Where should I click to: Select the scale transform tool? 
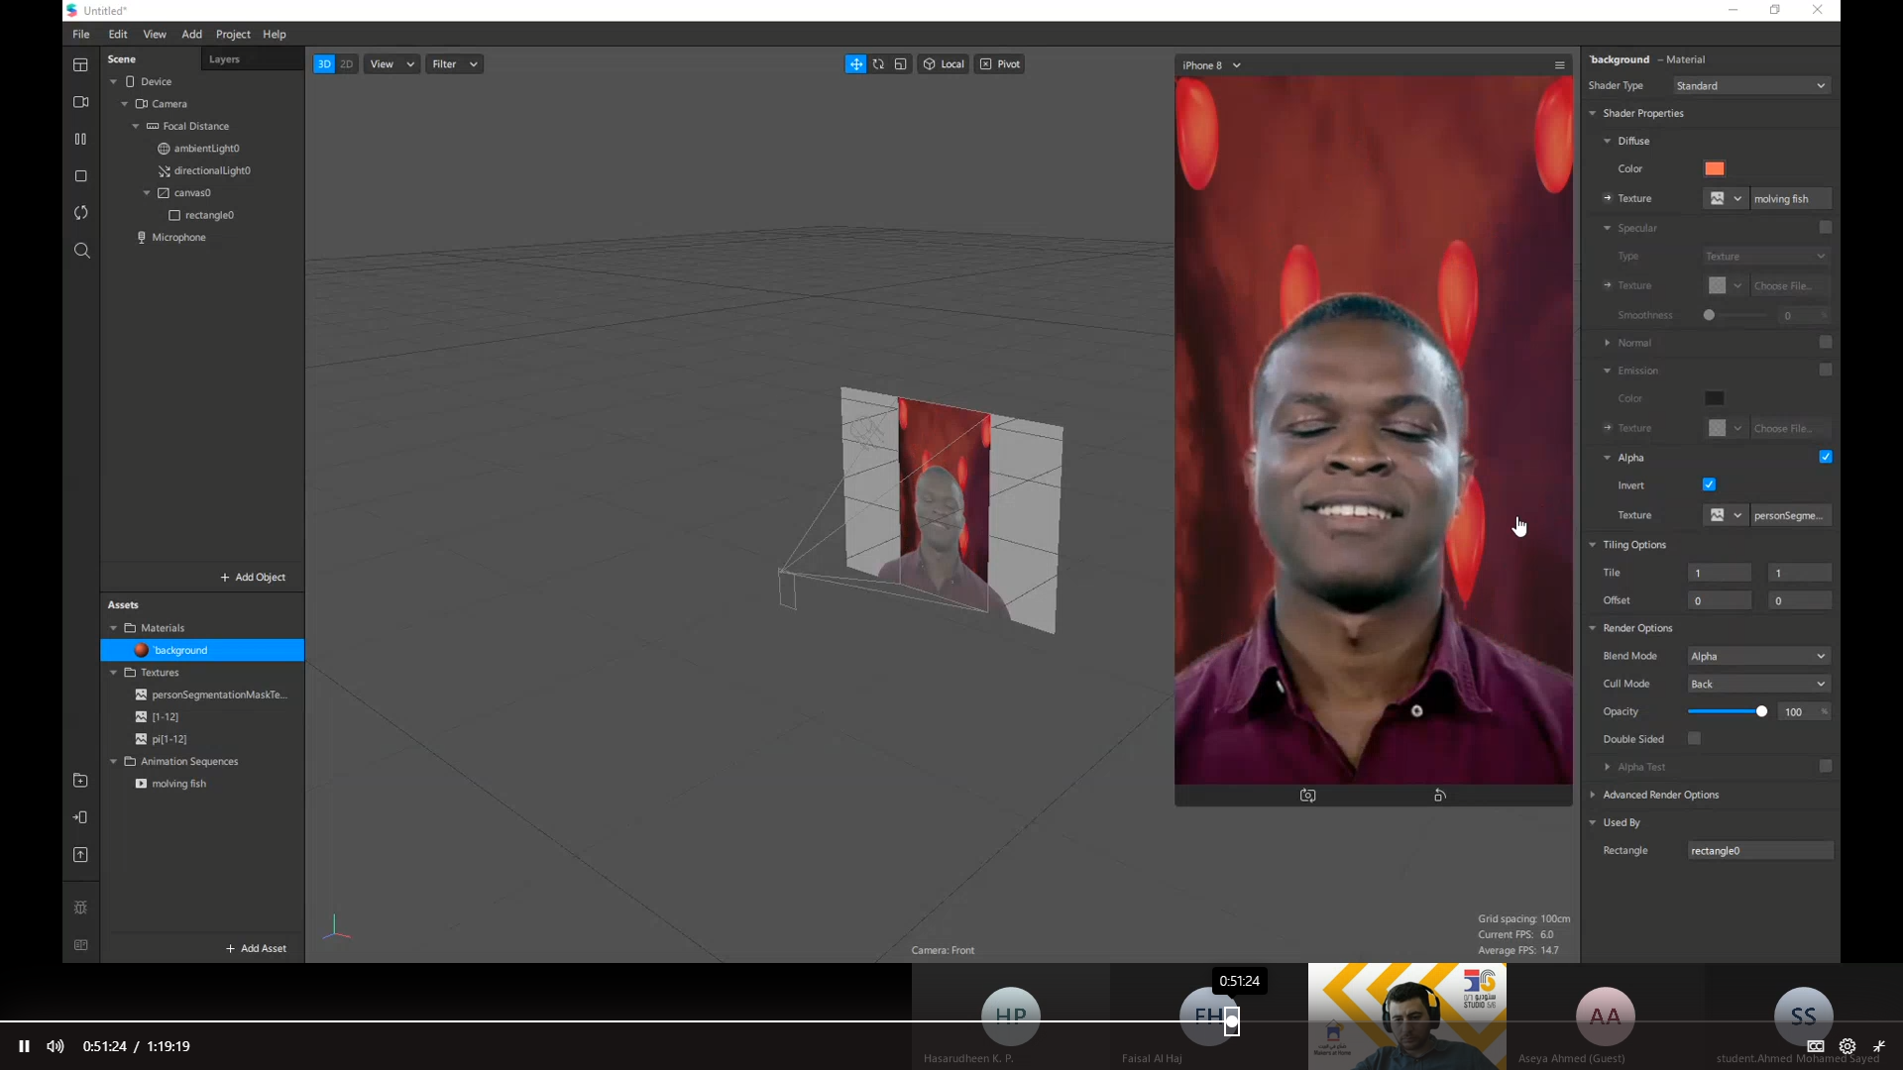pyautogui.click(x=900, y=64)
